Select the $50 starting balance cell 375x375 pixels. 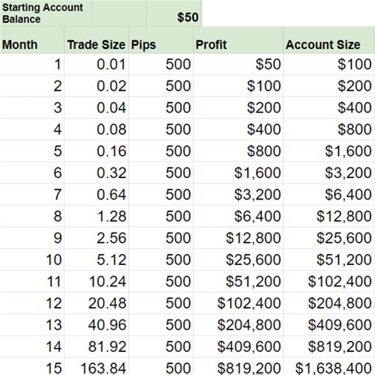pyautogui.click(x=174, y=13)
